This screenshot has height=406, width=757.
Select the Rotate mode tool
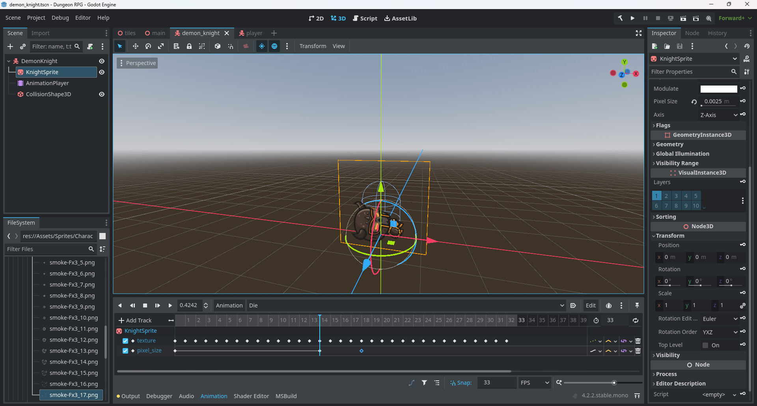[x=148, y=46]
